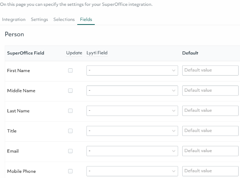Open the Settings tab
This screenshot has width=240, height=178.
pyautogui.click(x=39, y=19)
